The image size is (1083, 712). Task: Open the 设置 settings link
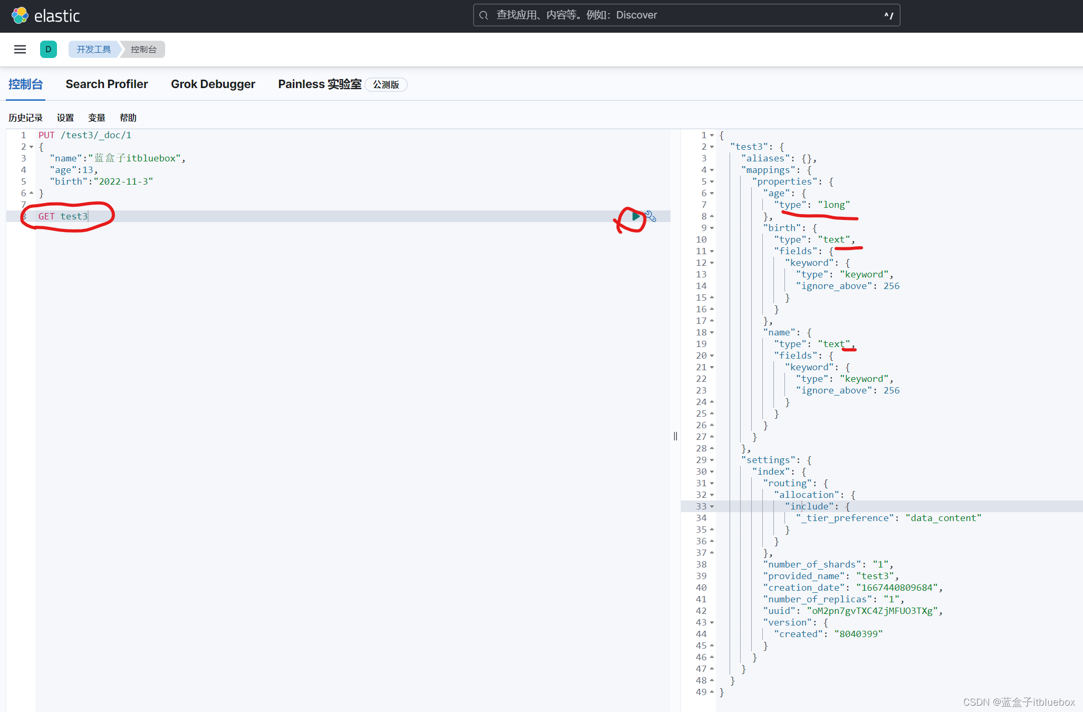coord(65,118)
